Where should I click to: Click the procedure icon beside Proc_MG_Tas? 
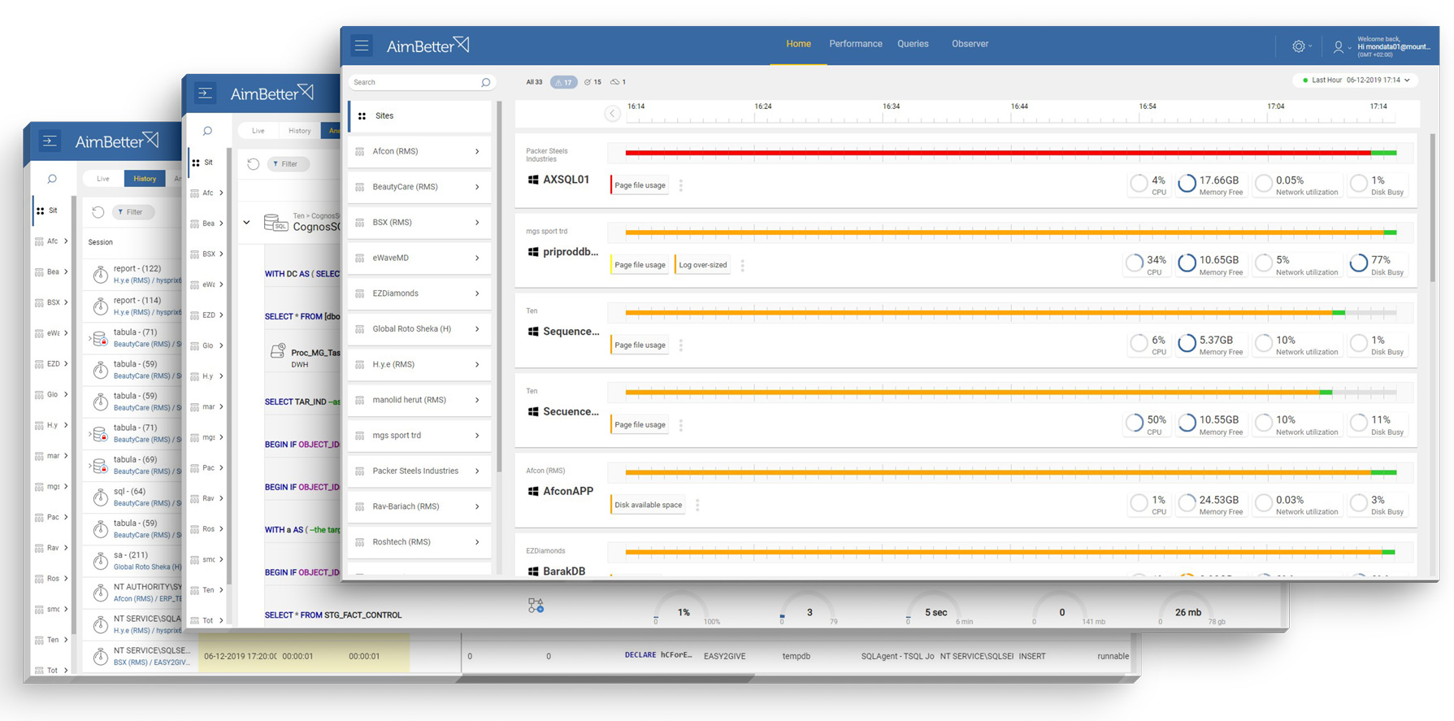point(278,351)
